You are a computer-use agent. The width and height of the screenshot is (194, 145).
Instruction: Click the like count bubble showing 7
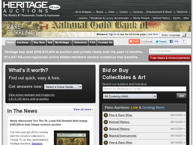pyautogui.click(x=184, y=41)
